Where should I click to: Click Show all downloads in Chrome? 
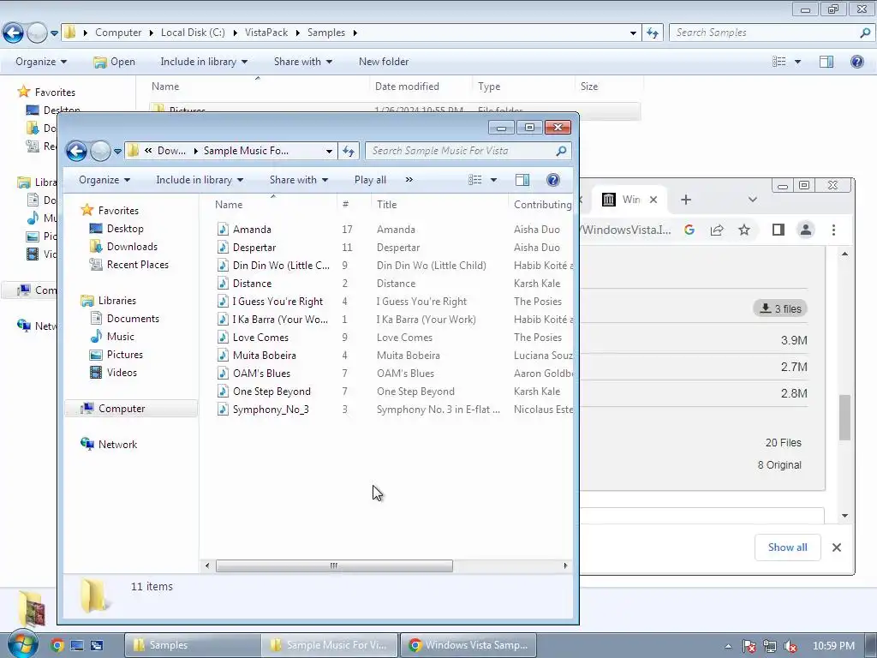788,547
